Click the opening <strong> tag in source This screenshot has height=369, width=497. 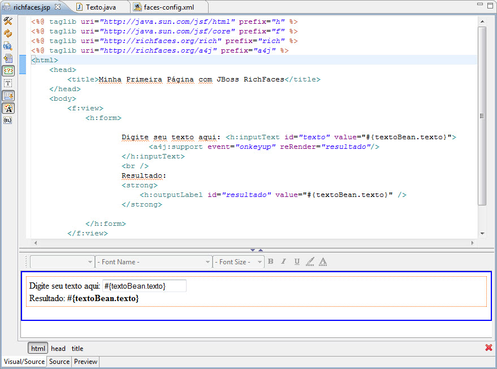pyautogui.click(x=140, y=185)
